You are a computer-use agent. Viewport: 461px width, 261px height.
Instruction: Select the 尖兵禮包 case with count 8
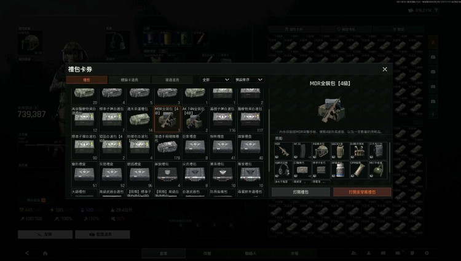point(195,174)
